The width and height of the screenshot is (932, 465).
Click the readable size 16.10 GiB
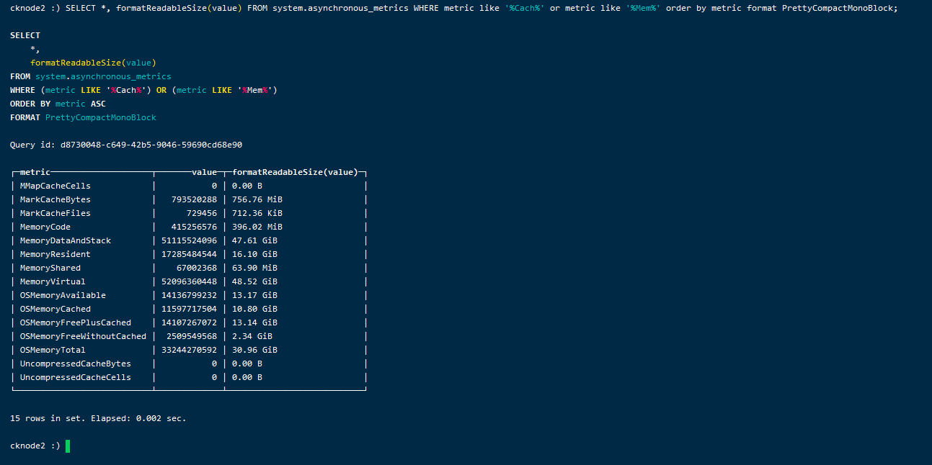pyautogui.click(x=254, y=254)
